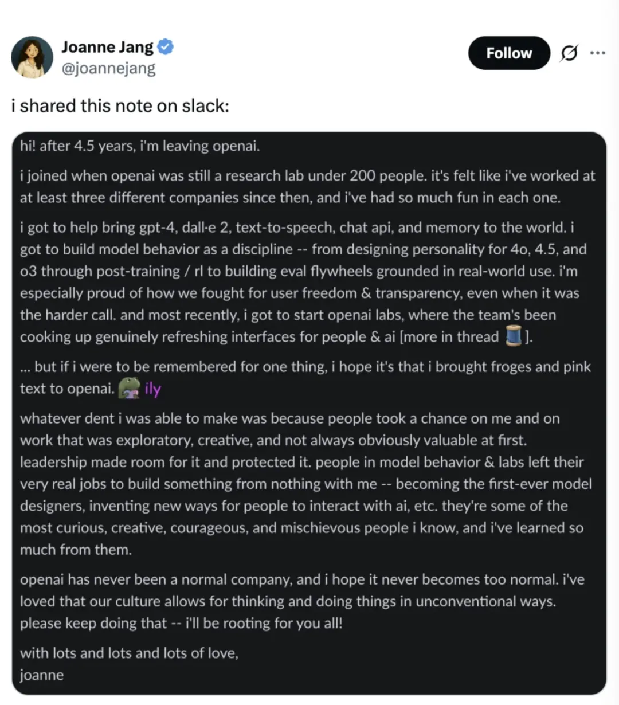Open the Grok slashed-circle icon
The image size is (619, 705).
pyautogui.click(x=569, y=53)
